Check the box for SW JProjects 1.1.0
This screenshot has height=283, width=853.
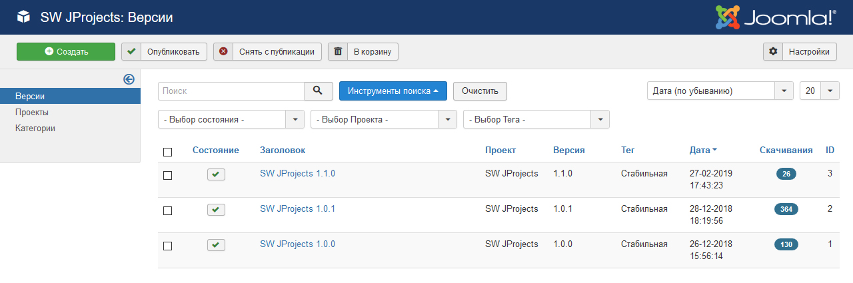pyautogui.click(x=168, y=175)
